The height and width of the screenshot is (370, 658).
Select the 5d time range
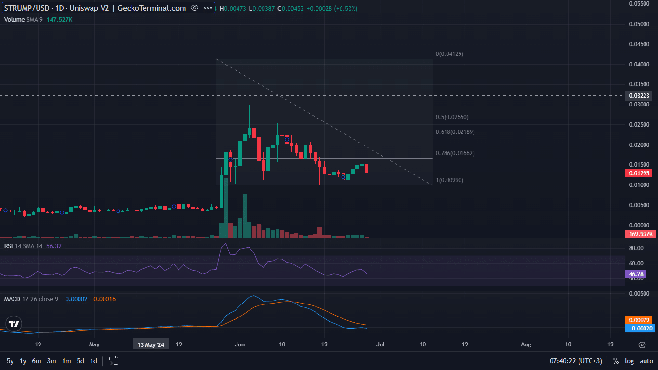[x=80, y=361]
